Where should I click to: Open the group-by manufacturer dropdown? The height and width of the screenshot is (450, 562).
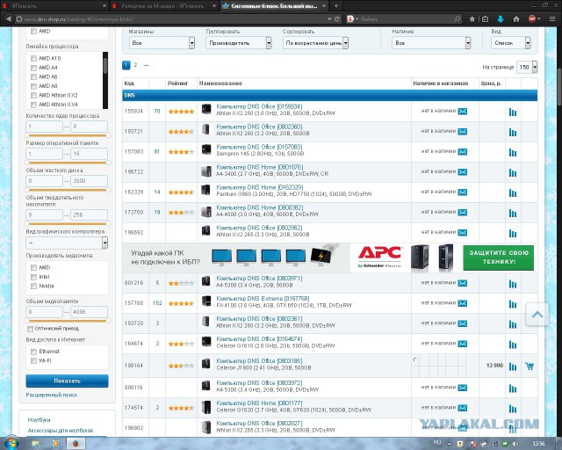point(238,43)
